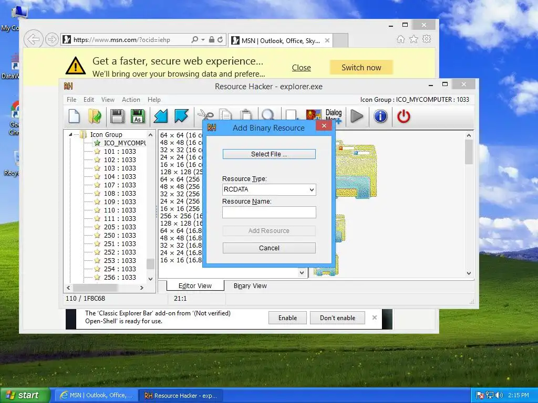Click the Start button on taskbar
Viewport: 538px width, 403px height.
click(25, 395)
